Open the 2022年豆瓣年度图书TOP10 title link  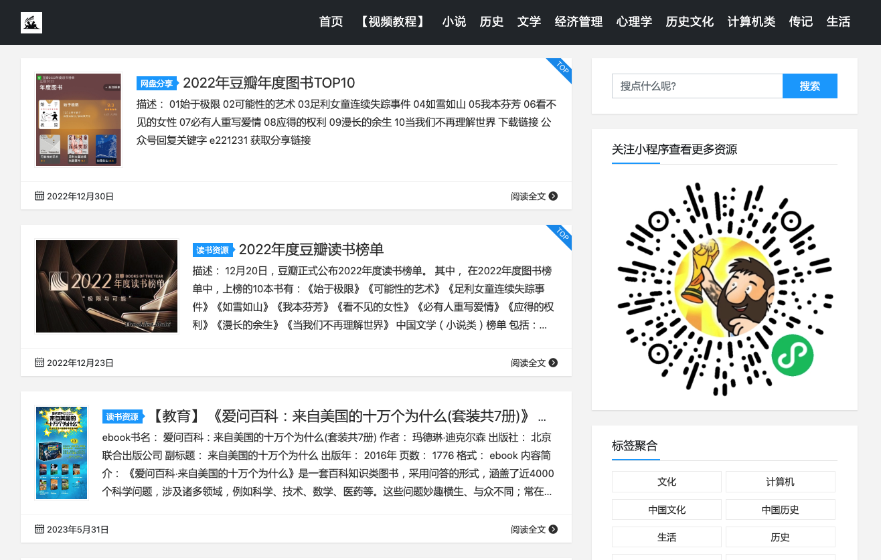pyautogui.click(x=268, y=83)
